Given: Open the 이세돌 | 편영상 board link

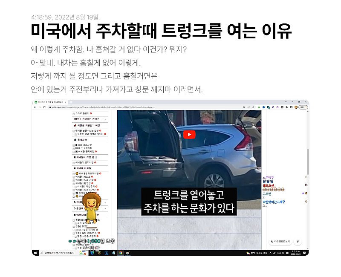Looking at the screenshot, I should (83, 183).
